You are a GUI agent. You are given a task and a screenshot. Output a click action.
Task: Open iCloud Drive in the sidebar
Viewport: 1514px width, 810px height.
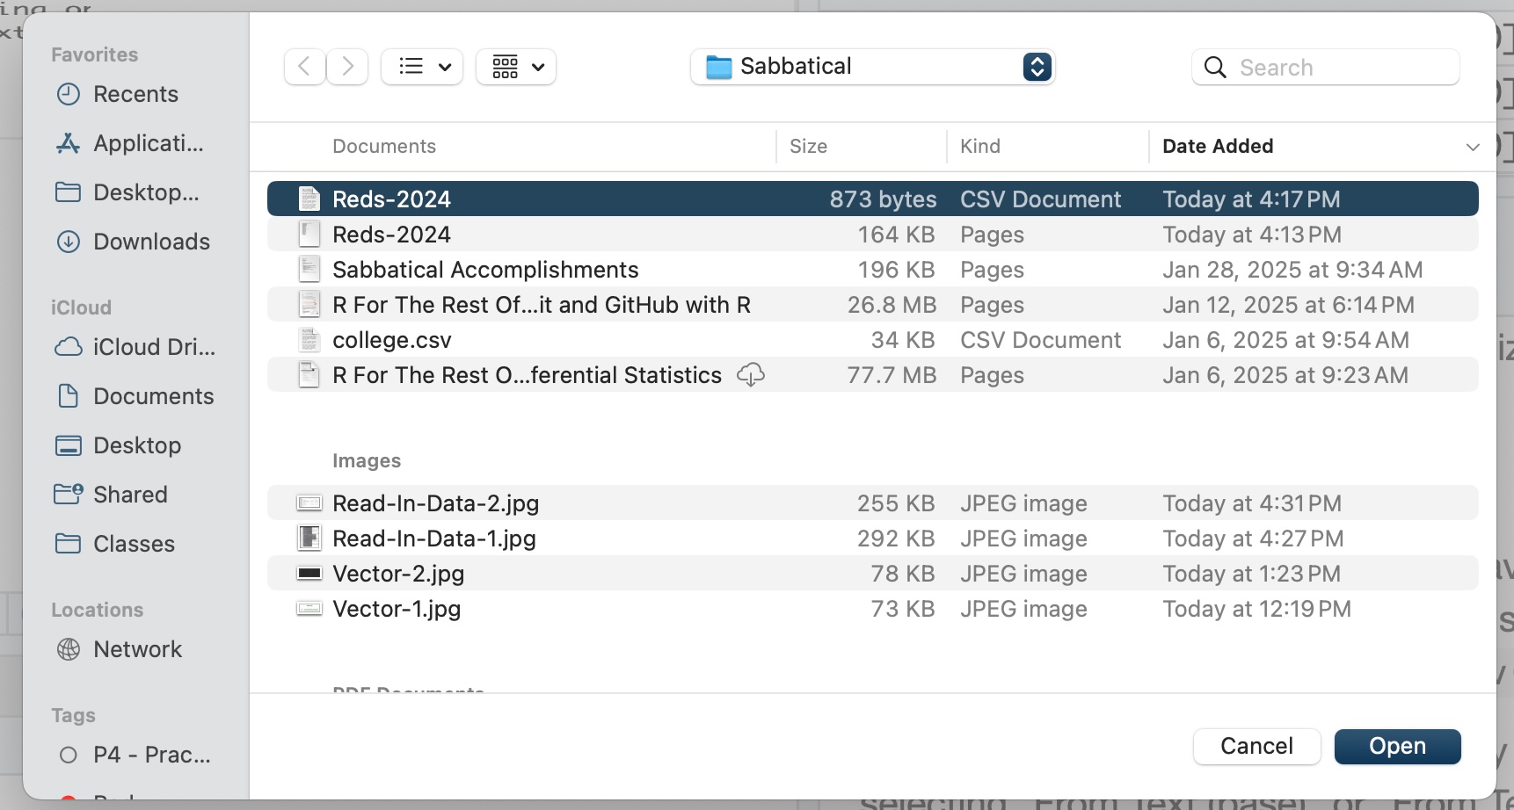click(x=154, y=347)
